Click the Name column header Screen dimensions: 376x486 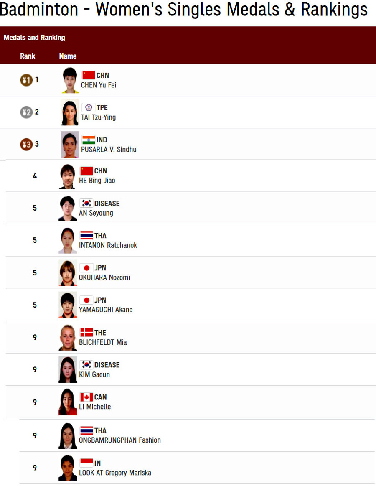tap(68, 56)
